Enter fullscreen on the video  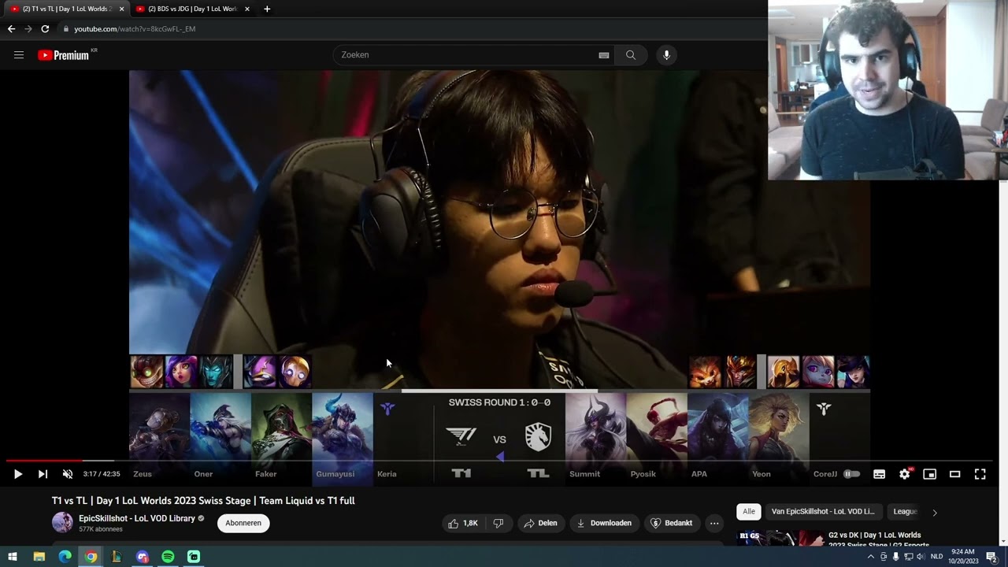tap(980, 474)
